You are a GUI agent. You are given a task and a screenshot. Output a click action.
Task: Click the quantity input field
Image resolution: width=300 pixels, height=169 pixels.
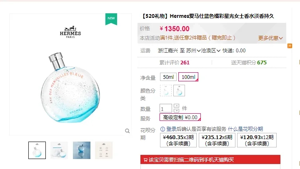point(166,108)
